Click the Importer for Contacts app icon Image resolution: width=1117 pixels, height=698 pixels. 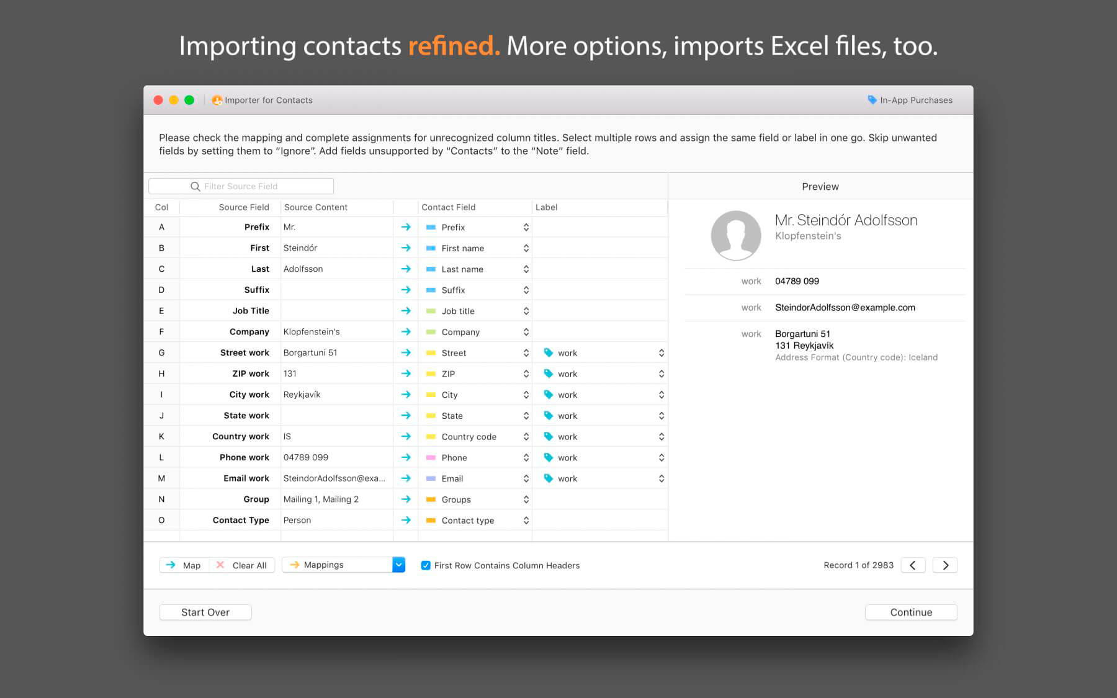tap(217, 100)
